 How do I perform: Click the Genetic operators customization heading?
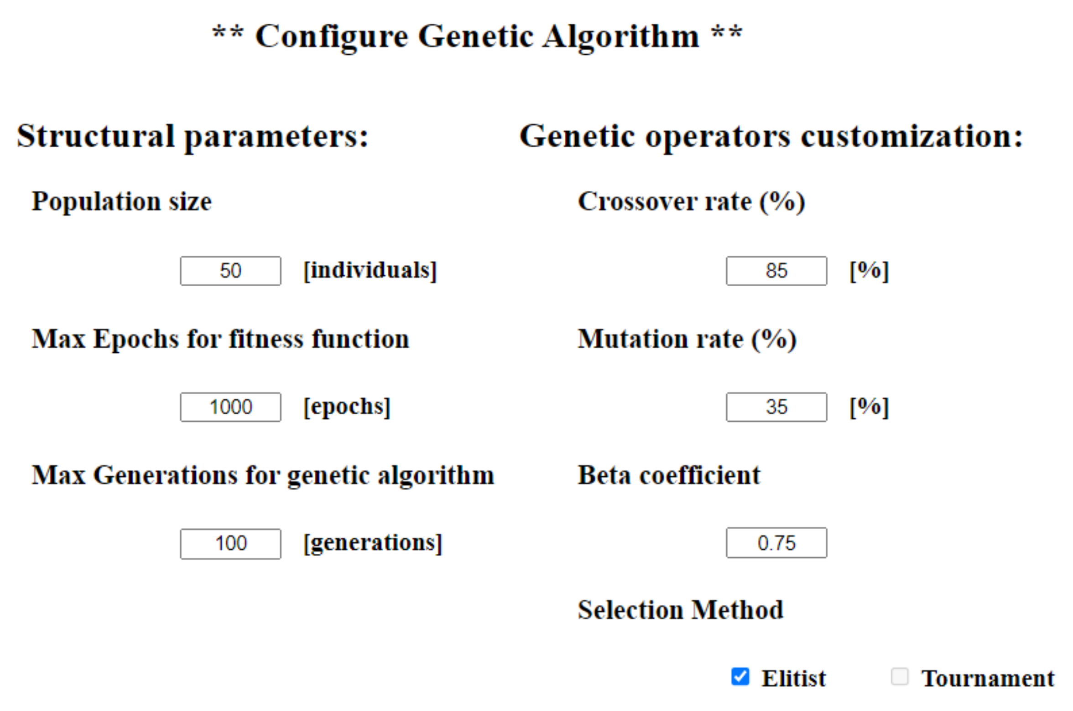click(771, 136)
